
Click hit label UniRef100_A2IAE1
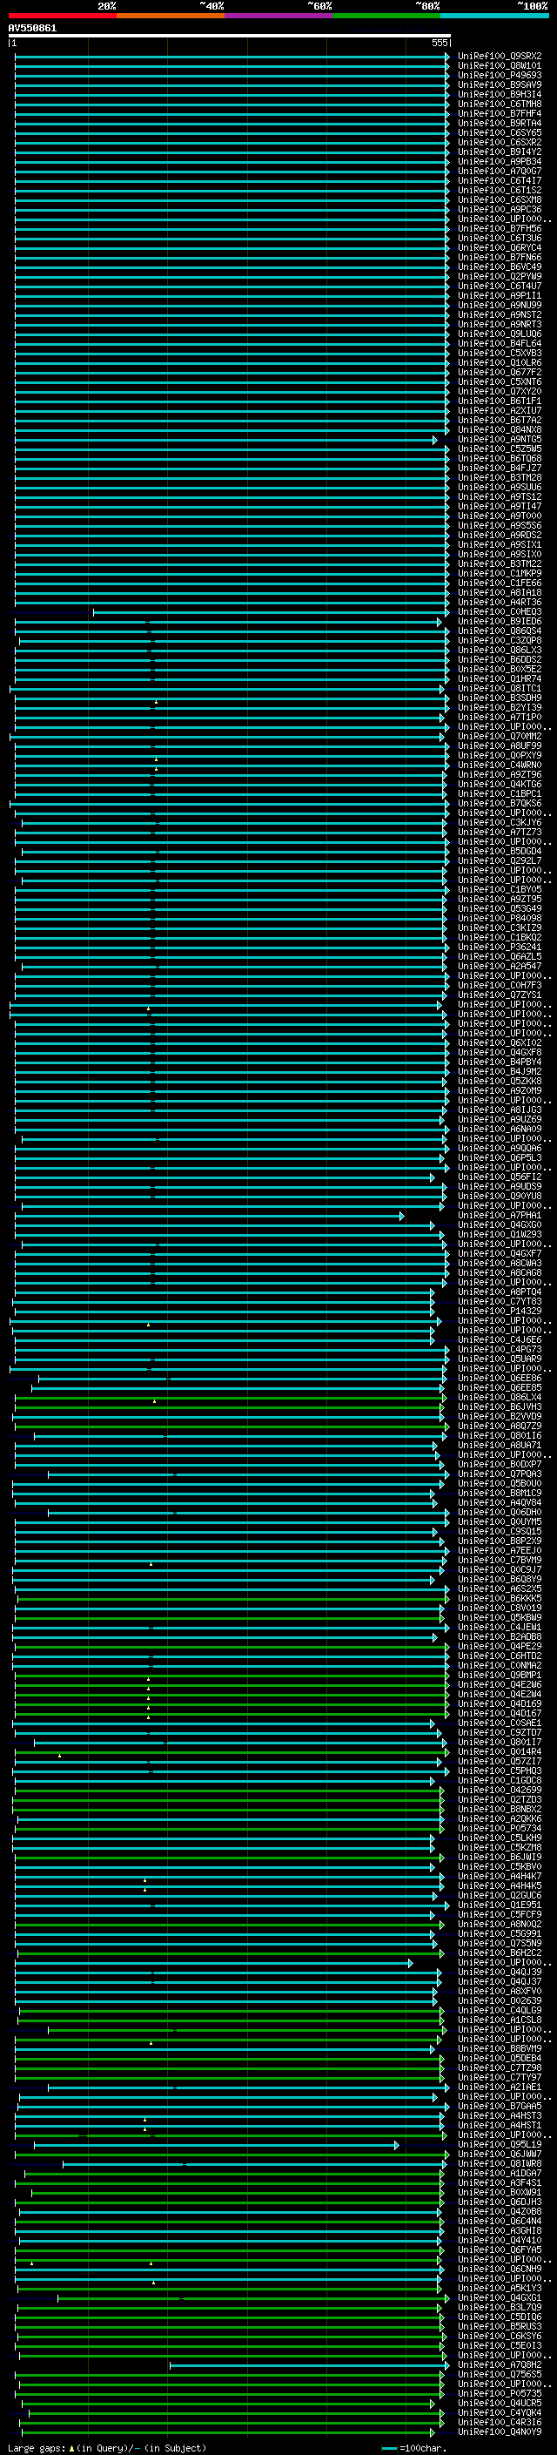coord(500,2087)
